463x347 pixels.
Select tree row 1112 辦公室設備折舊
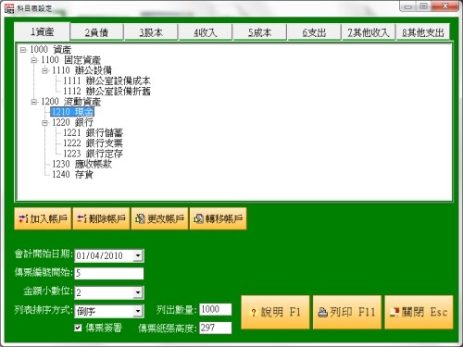[106, 92]
